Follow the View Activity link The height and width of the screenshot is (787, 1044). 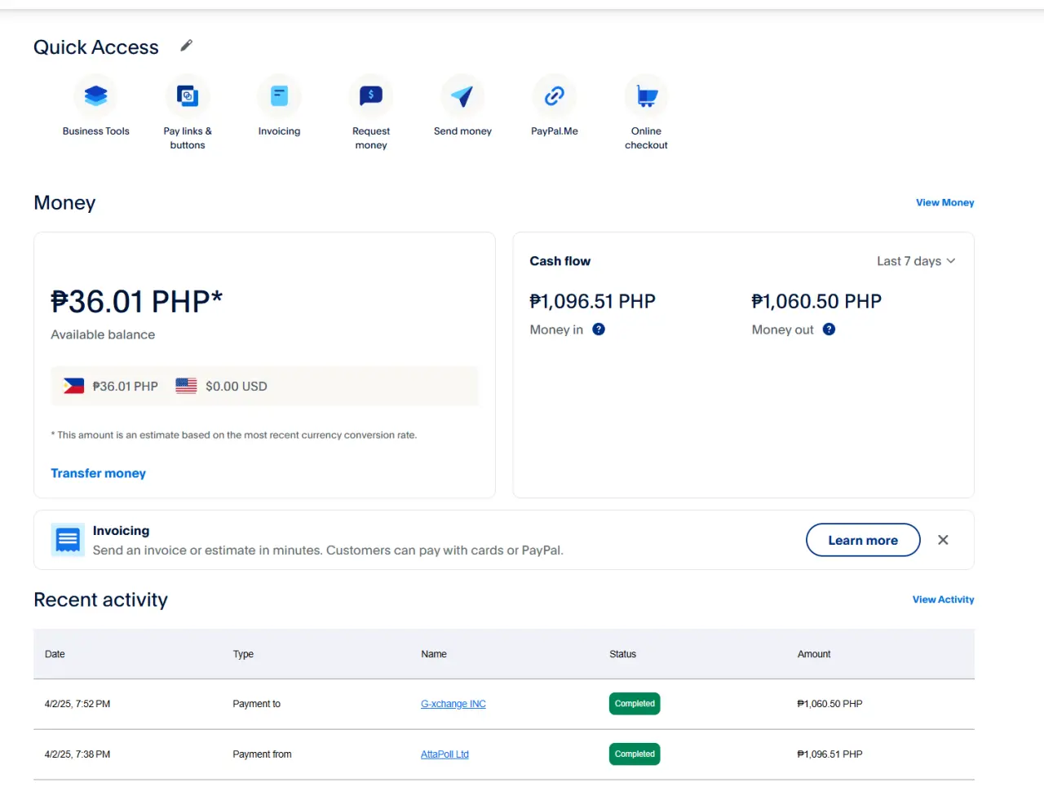coord(943,599)
